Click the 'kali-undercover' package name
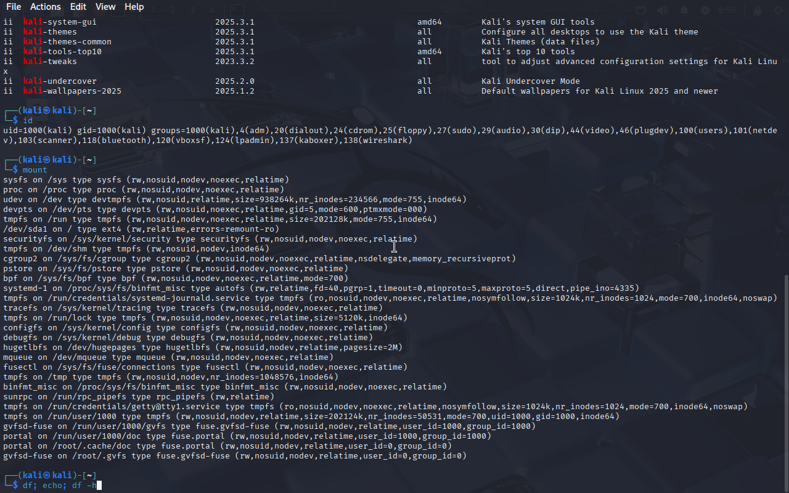 (60, 81)
